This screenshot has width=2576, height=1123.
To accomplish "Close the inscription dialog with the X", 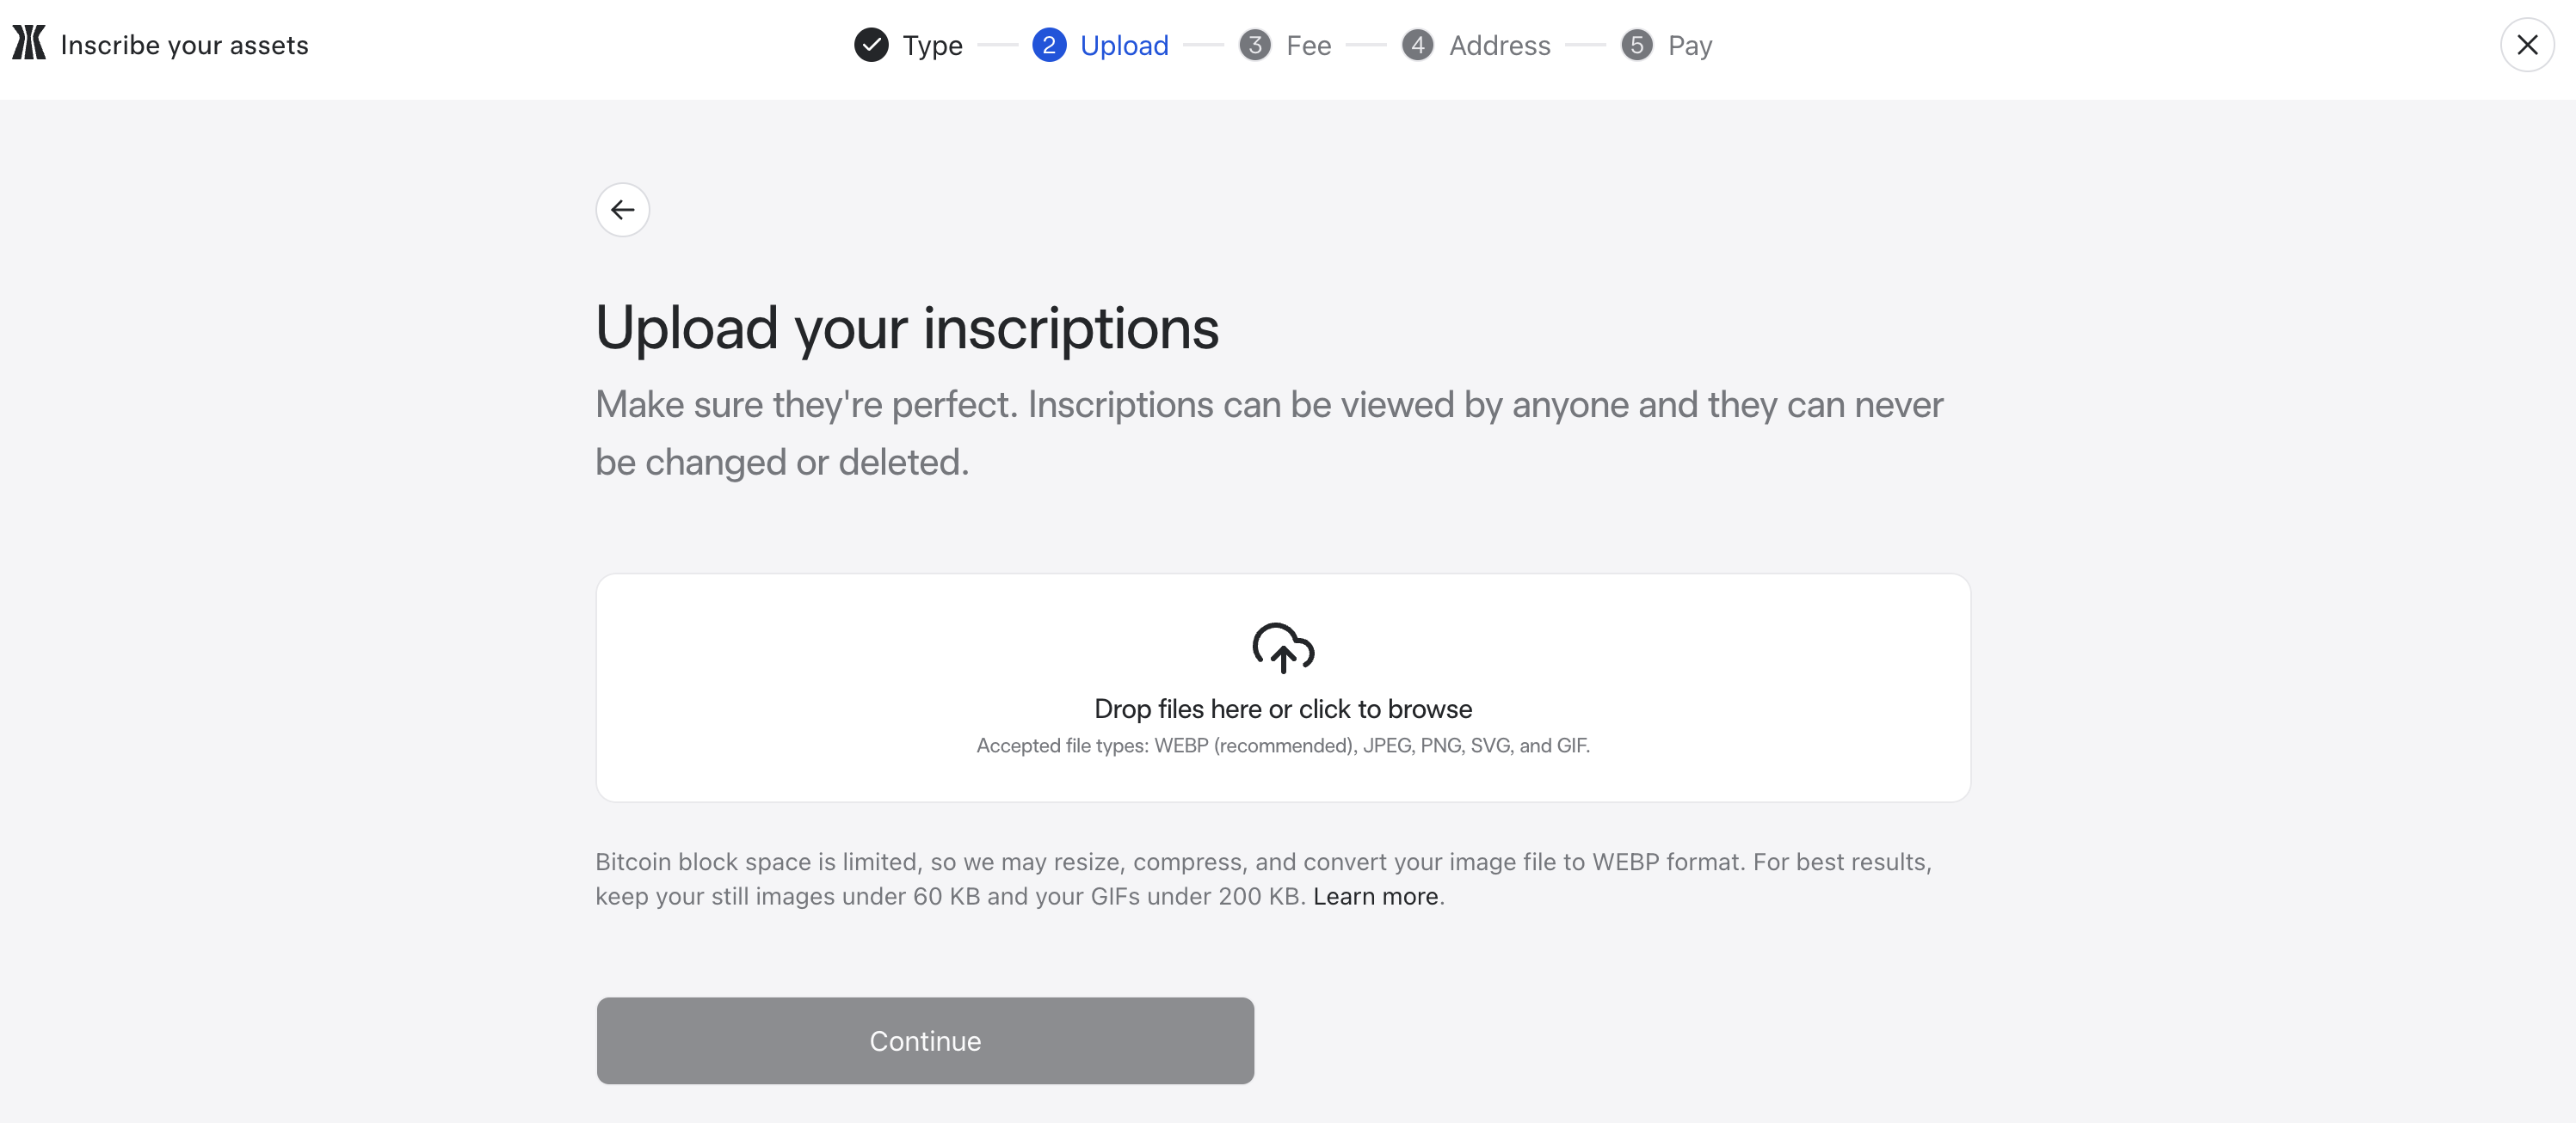I will click(x=2527, y=45).
